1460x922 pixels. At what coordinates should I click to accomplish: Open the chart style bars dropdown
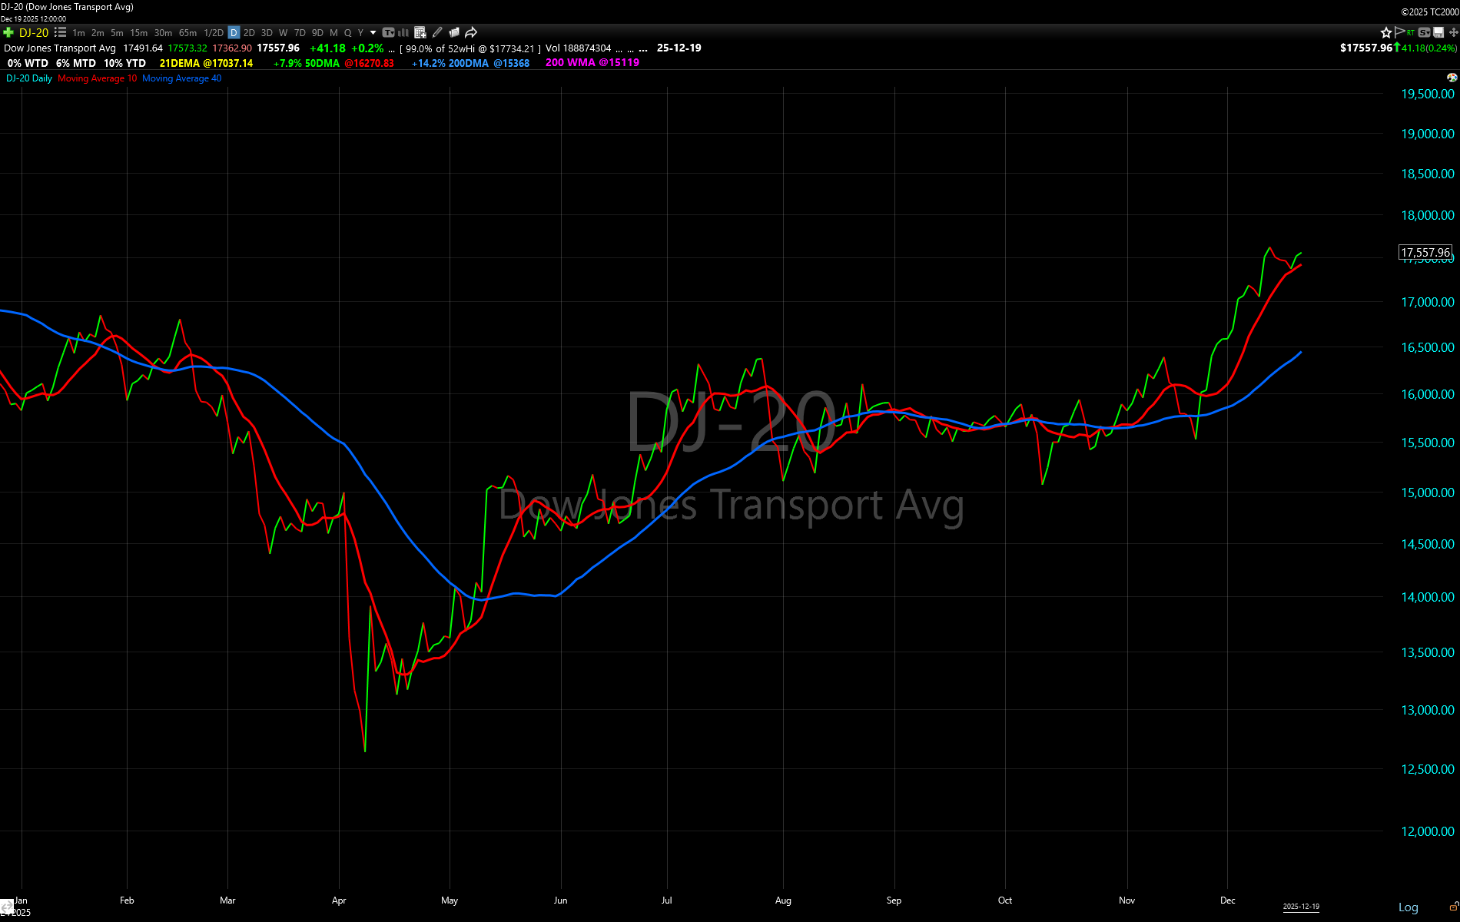click(403, 32)
